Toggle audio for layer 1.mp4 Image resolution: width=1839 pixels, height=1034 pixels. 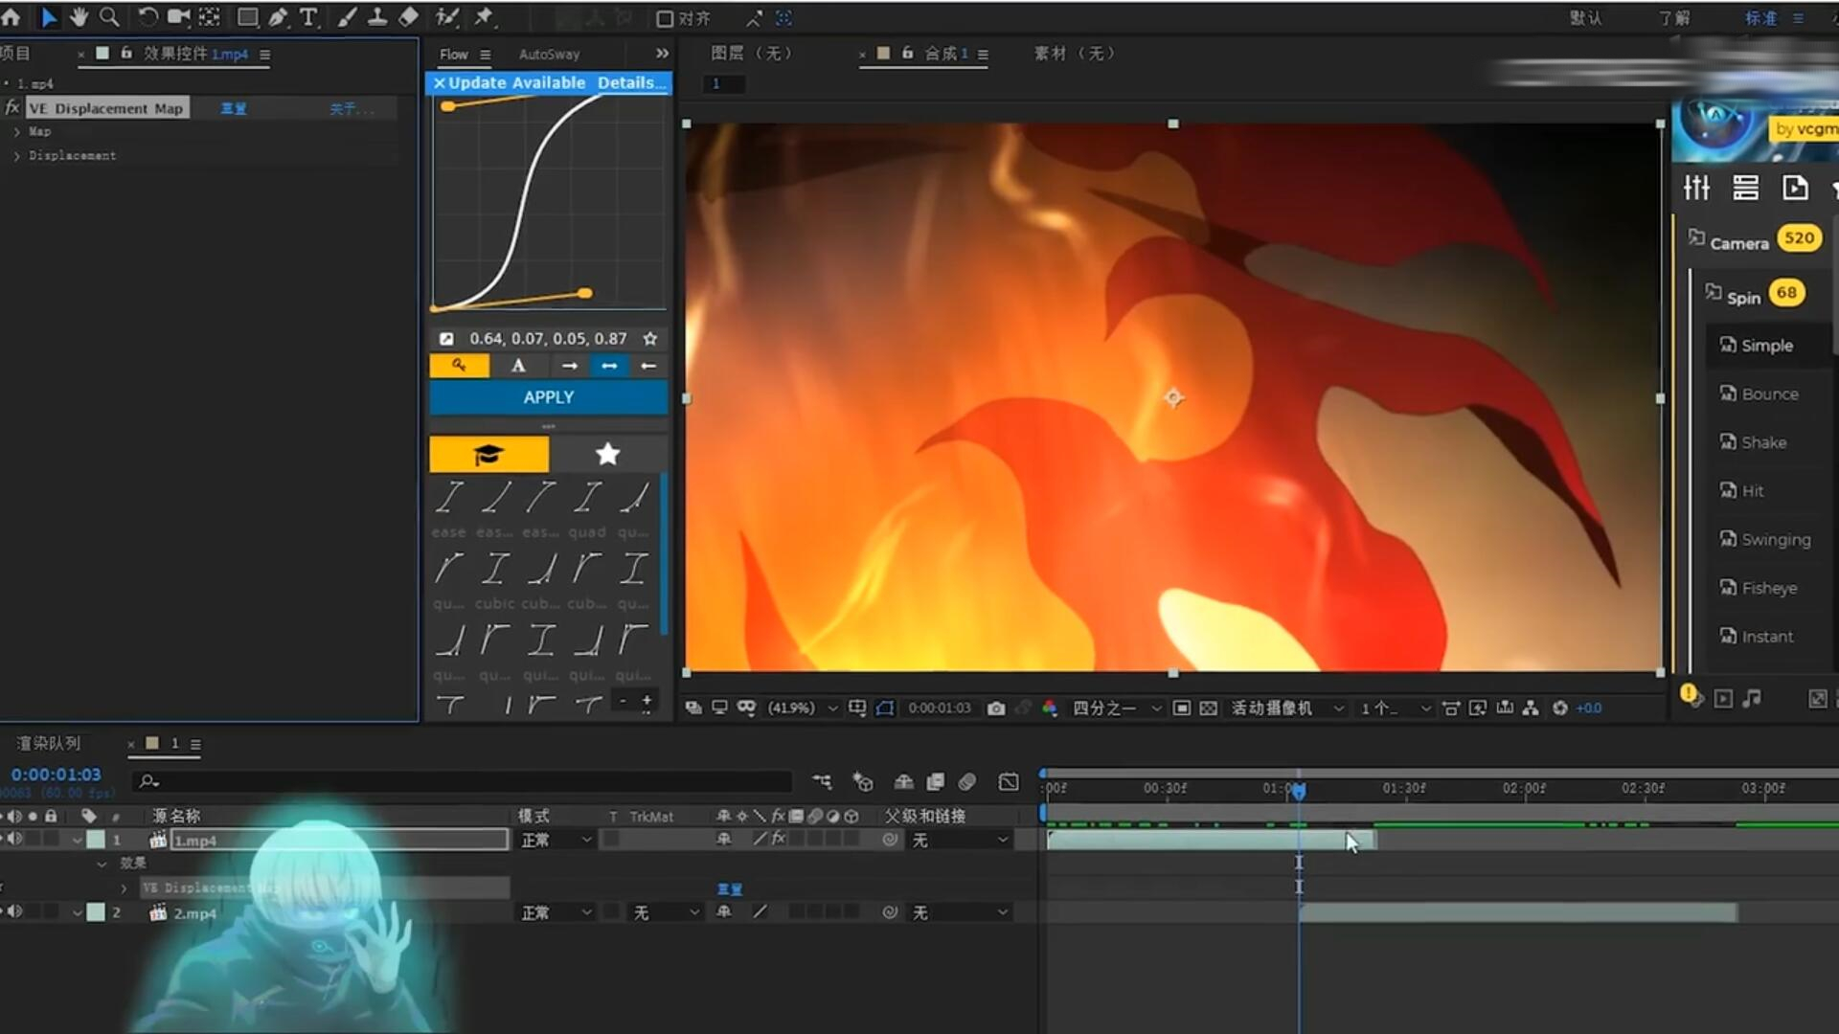coord(15,840)
